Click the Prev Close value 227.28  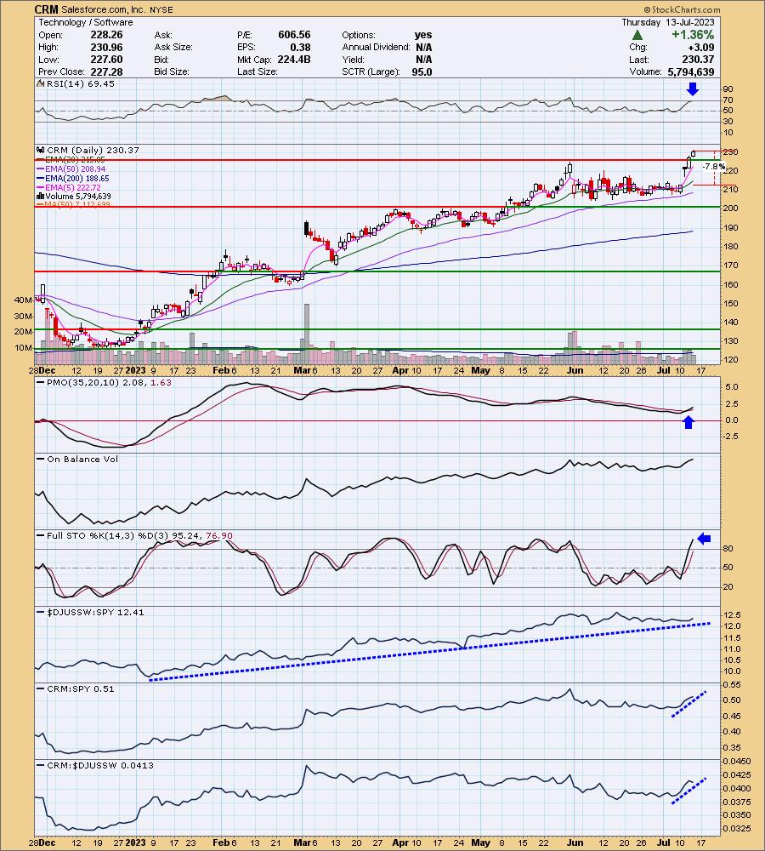107,71
